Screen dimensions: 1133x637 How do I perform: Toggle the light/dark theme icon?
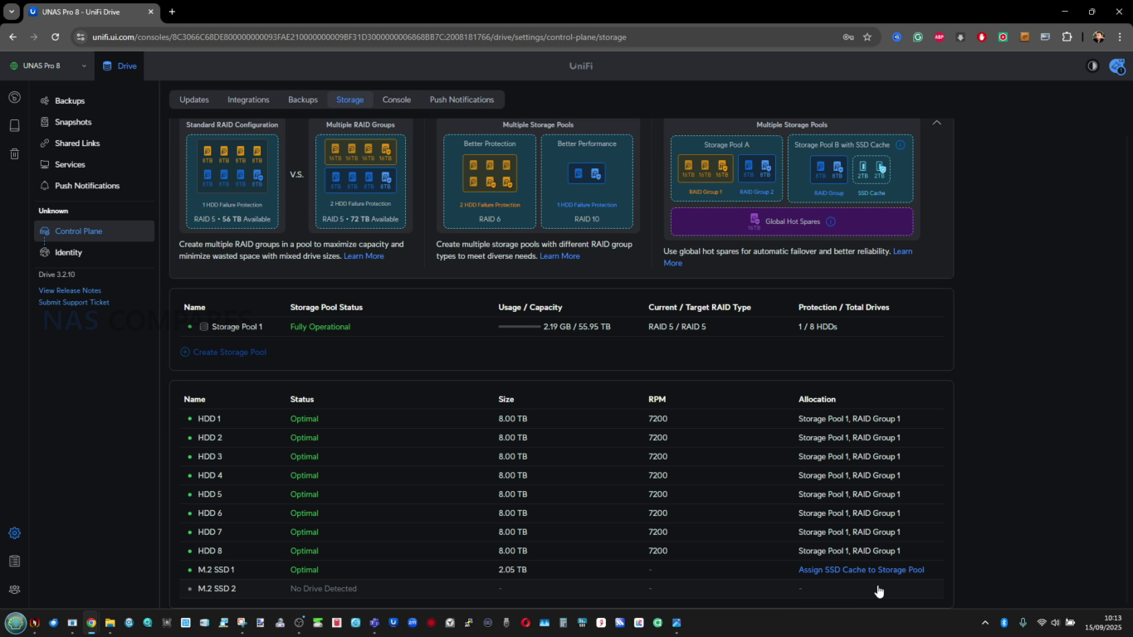pyautogui.click(x=1092, y=66)
